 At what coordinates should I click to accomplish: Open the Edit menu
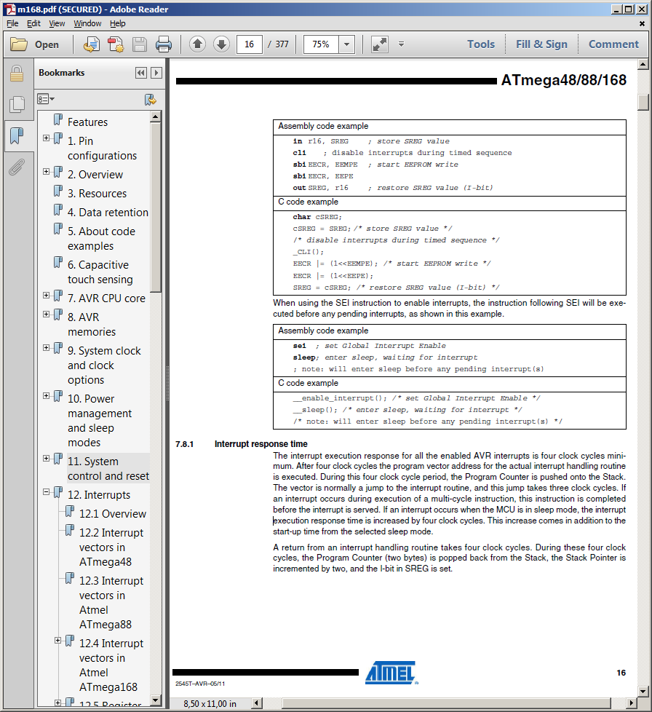(33, 23)
